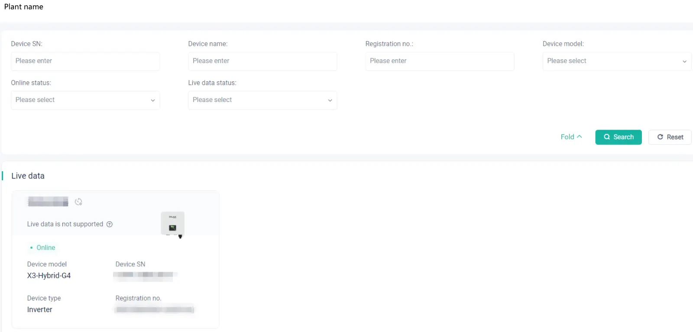693x332 pixels.
Task: Open the Live data status select box
Action: [x=262, y=100]
